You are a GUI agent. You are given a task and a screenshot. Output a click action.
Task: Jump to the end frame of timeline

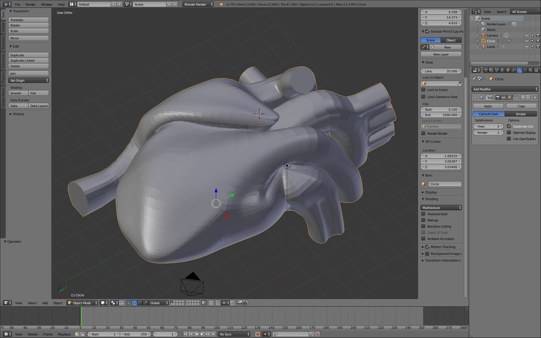(x=214, y=334)
